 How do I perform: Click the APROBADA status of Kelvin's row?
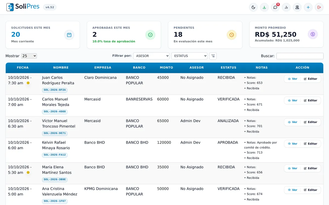[228, 142]
